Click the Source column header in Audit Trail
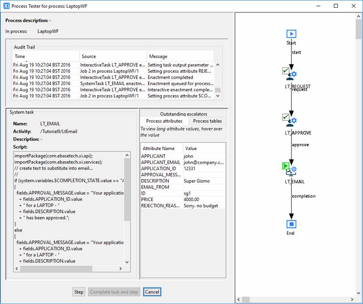This screenshot has width=363, height=304. click(x=112, y=56)
